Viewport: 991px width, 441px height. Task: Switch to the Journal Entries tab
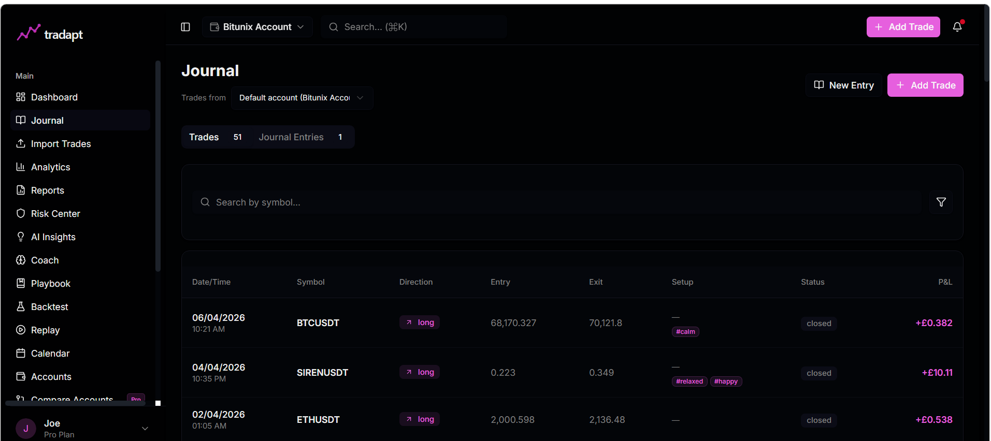301,137
